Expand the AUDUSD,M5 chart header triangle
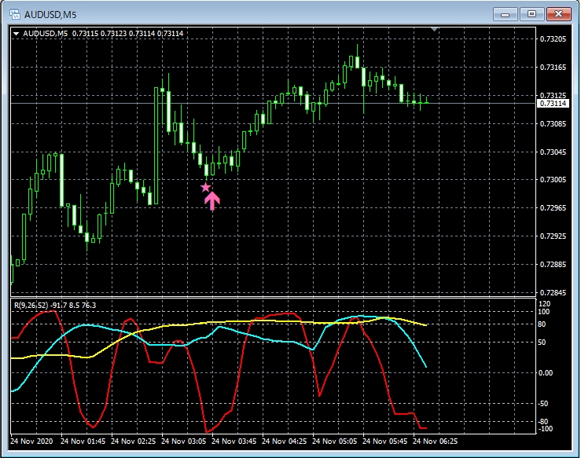Image resolution: width=581 pixels, height=458 pixels. pos(16,34)
